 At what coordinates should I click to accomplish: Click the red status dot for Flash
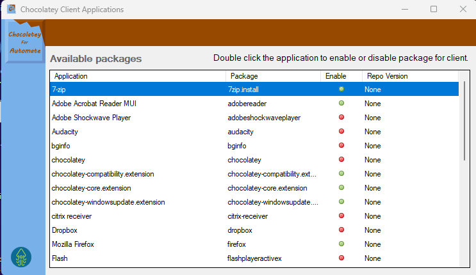[341, 258]
